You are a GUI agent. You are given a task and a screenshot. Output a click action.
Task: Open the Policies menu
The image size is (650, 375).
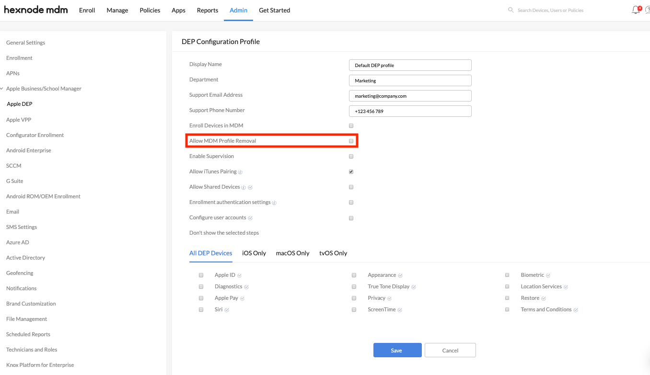[x=150, y=10]
